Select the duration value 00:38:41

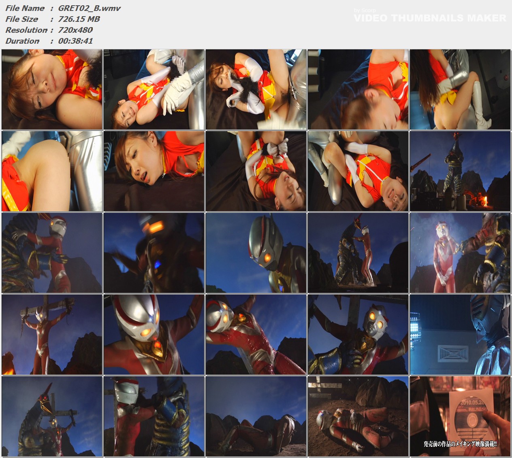tap(75, 41)
